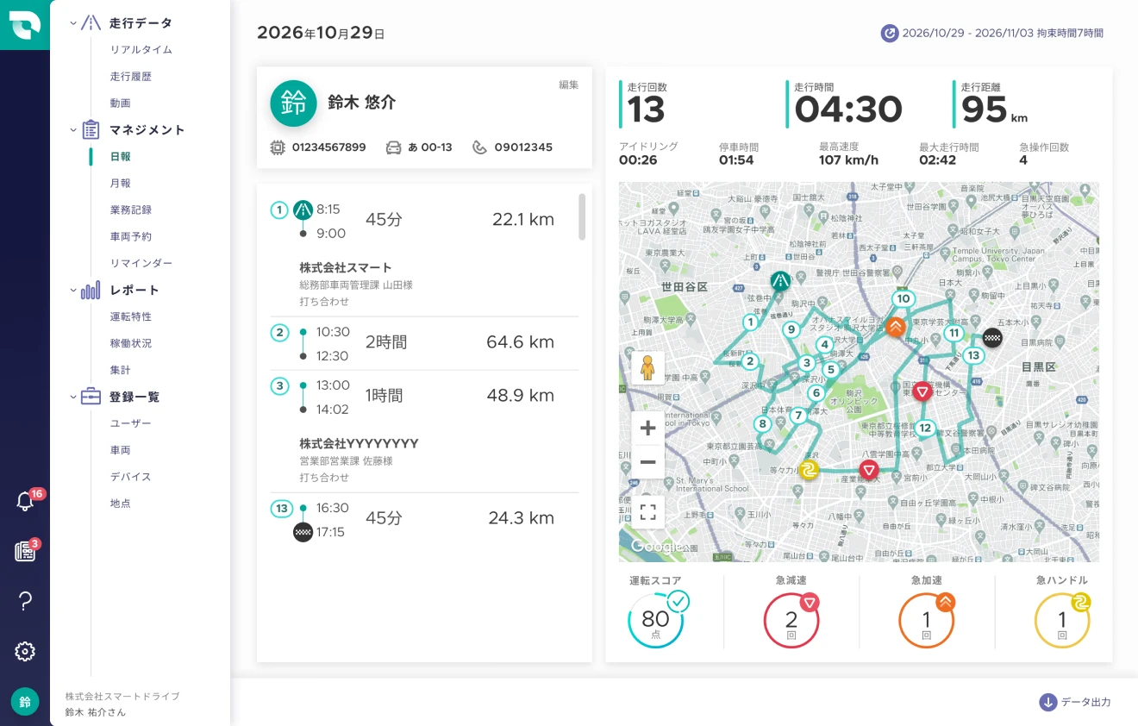Open the news icon with badge 3

25,552
